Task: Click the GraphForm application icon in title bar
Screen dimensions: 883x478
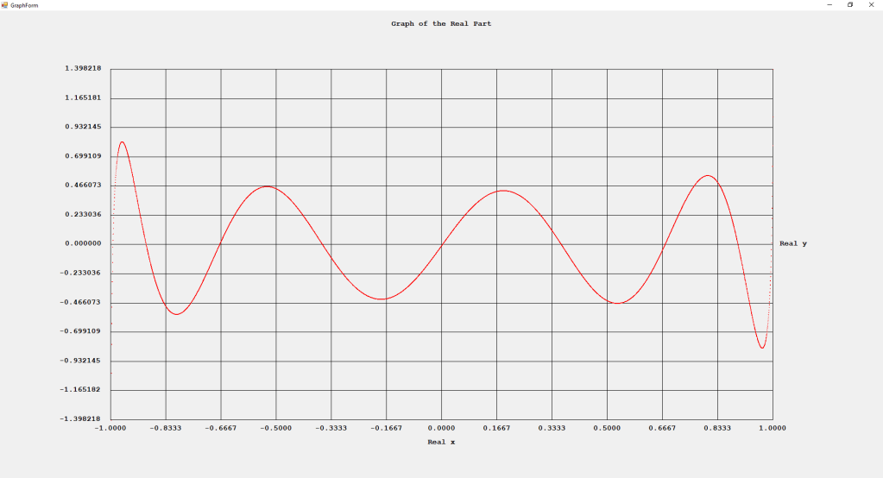Action: (4, 4)
